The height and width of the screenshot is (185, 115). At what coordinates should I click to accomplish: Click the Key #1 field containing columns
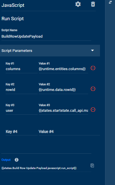click(22, 69)
